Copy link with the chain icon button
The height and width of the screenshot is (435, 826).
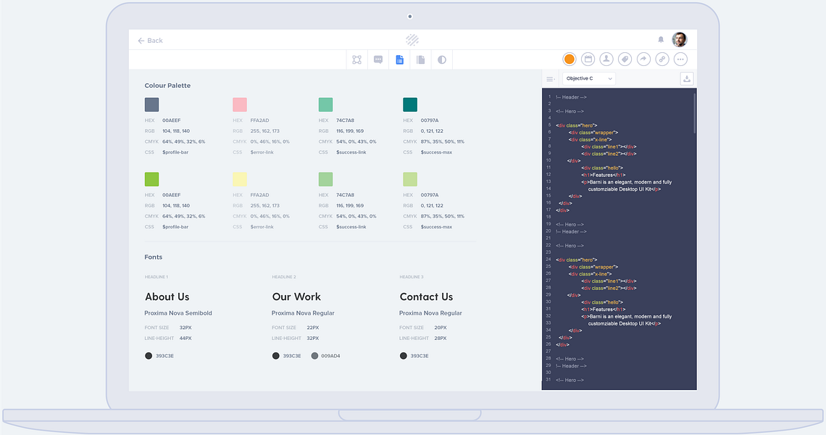(662, 59)
